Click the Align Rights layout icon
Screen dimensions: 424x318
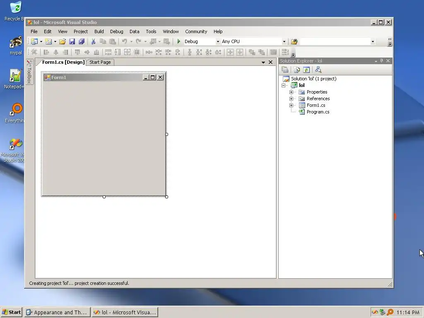coord(65,52)
